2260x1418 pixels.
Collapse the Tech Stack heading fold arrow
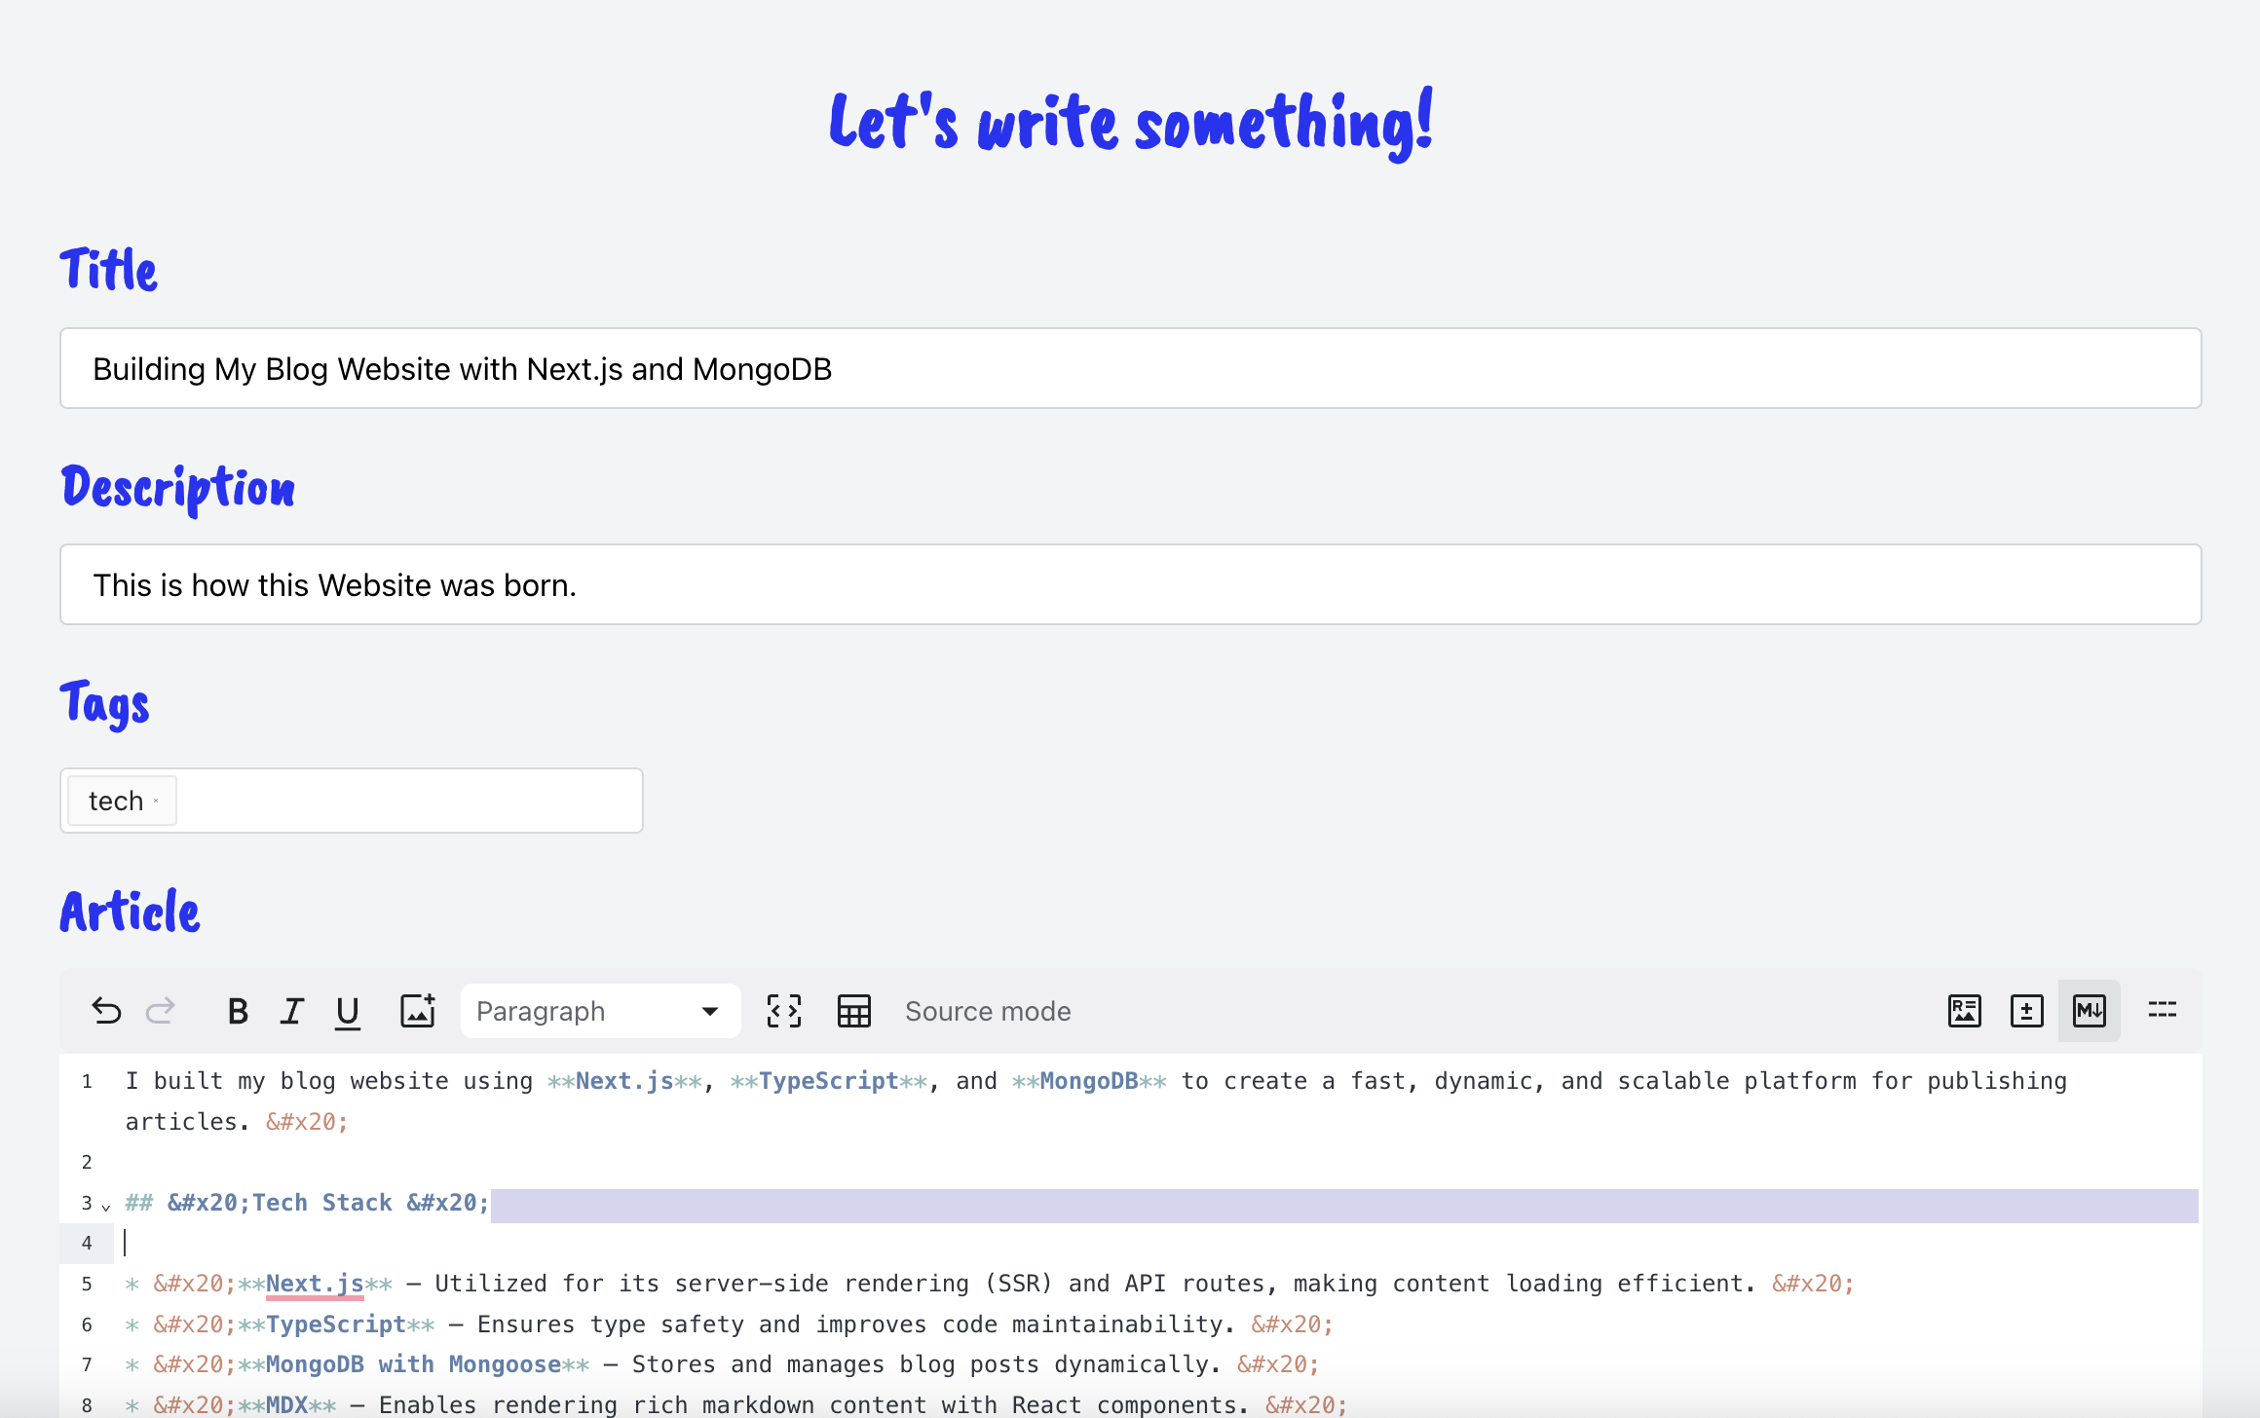click(x=106, y=1207)
